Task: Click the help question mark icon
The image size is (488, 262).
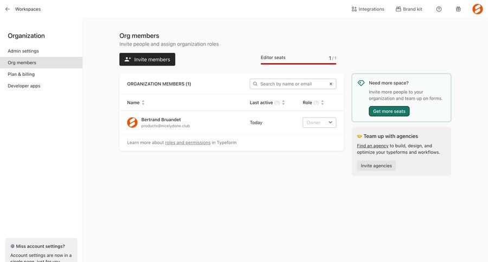Action: [439, 9]
